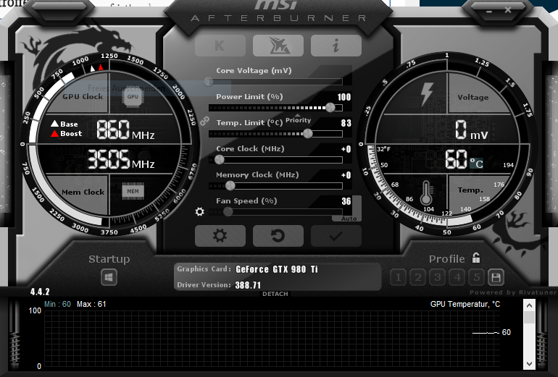
Task: Reset settings with the circular arrow button
Action: [278, 236]
